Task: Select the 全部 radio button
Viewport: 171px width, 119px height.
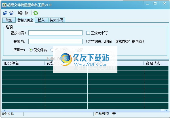Action: click(x=74, y=50)
